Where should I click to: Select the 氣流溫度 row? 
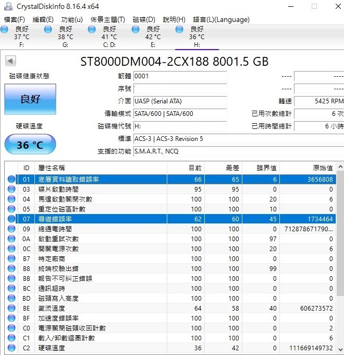[170, 308]
